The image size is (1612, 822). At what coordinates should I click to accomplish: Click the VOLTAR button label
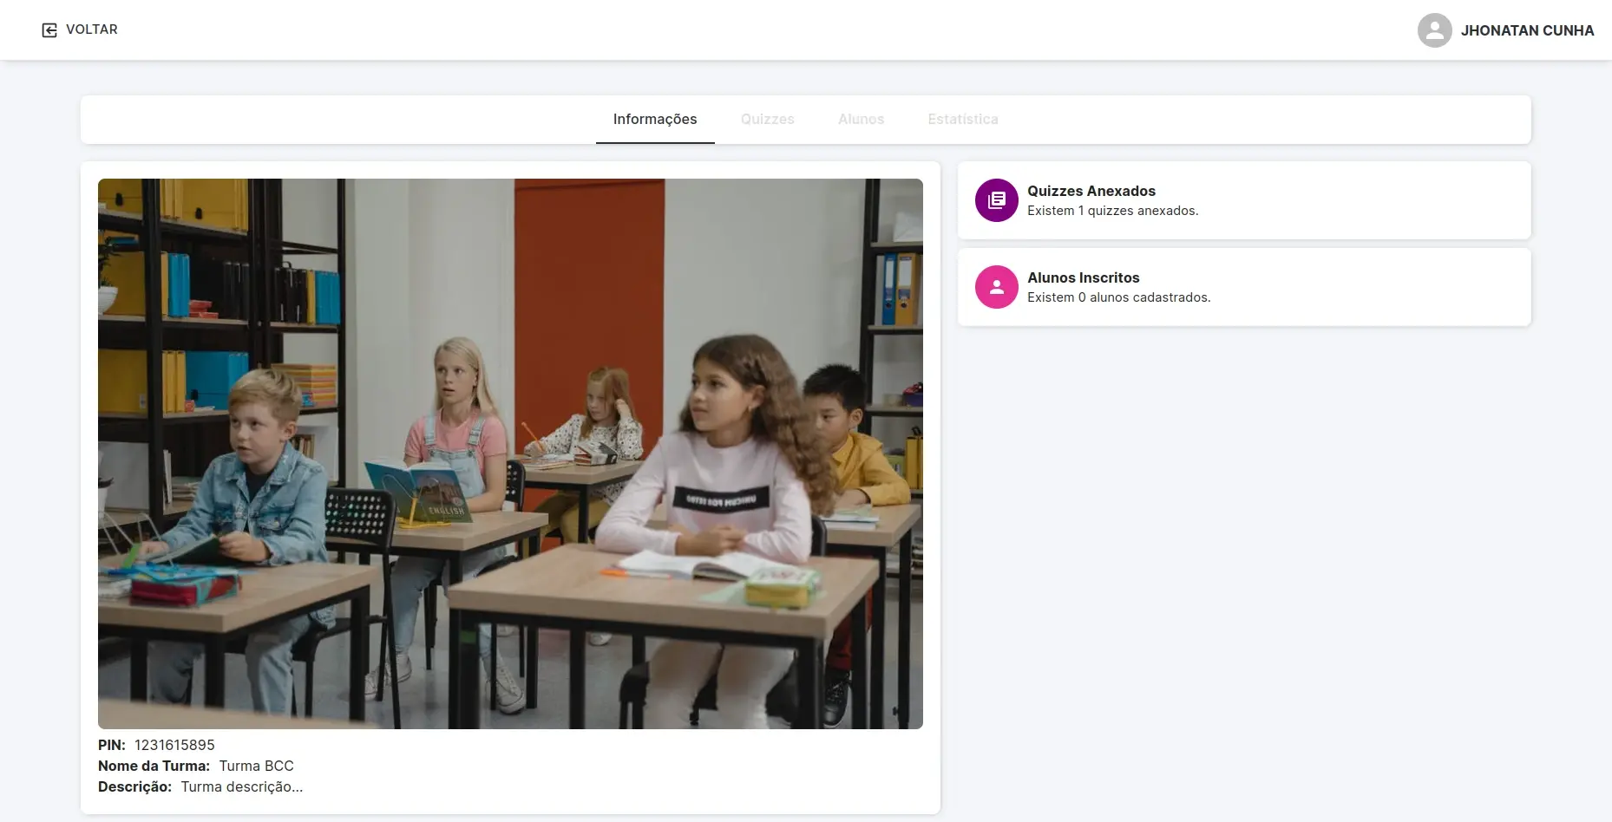click(92, 29)
